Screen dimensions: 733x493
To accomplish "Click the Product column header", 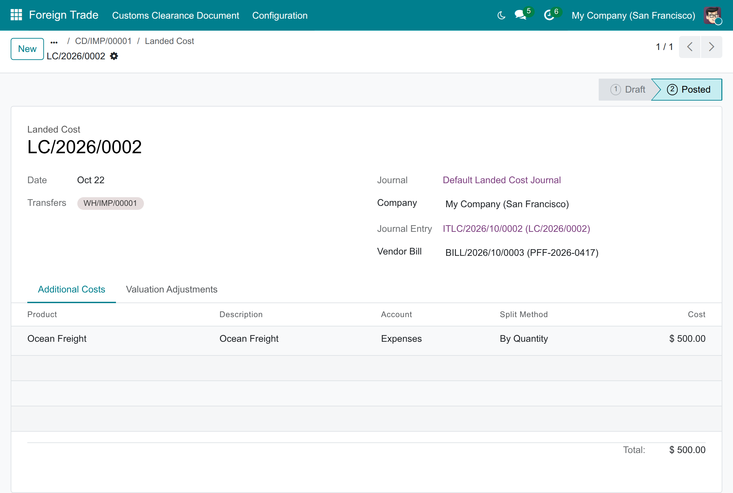I will [42, 314].
